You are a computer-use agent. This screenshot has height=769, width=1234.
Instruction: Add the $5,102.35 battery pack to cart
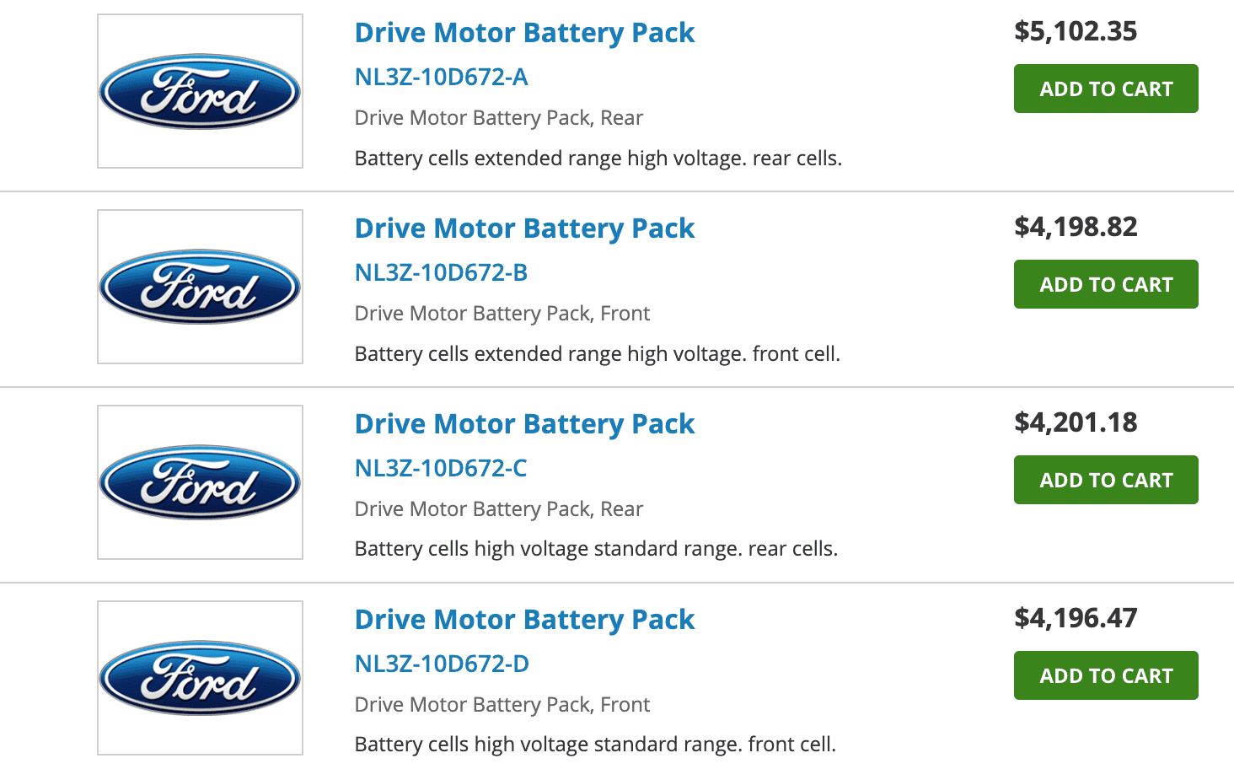point(1106,89)
